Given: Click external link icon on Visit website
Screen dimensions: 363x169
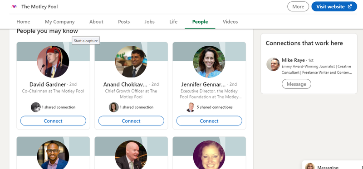Looking at the screenshot, I should (350, 6).
